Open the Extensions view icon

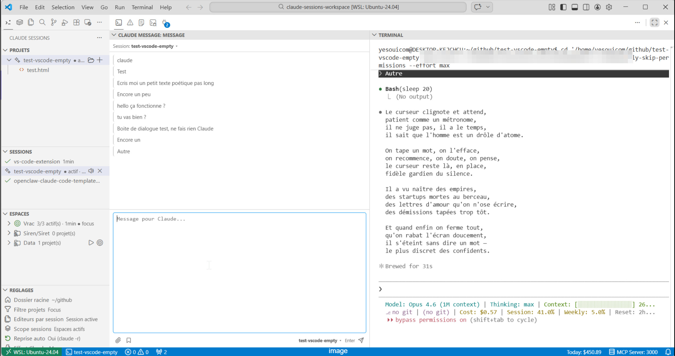pos(76,23)
